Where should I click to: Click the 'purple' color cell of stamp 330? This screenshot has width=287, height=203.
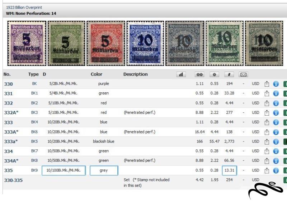coord(104,84)
